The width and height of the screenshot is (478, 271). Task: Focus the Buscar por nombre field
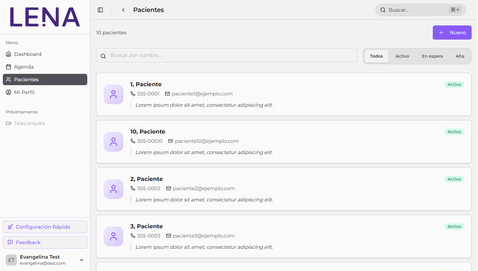pos(226,55)
